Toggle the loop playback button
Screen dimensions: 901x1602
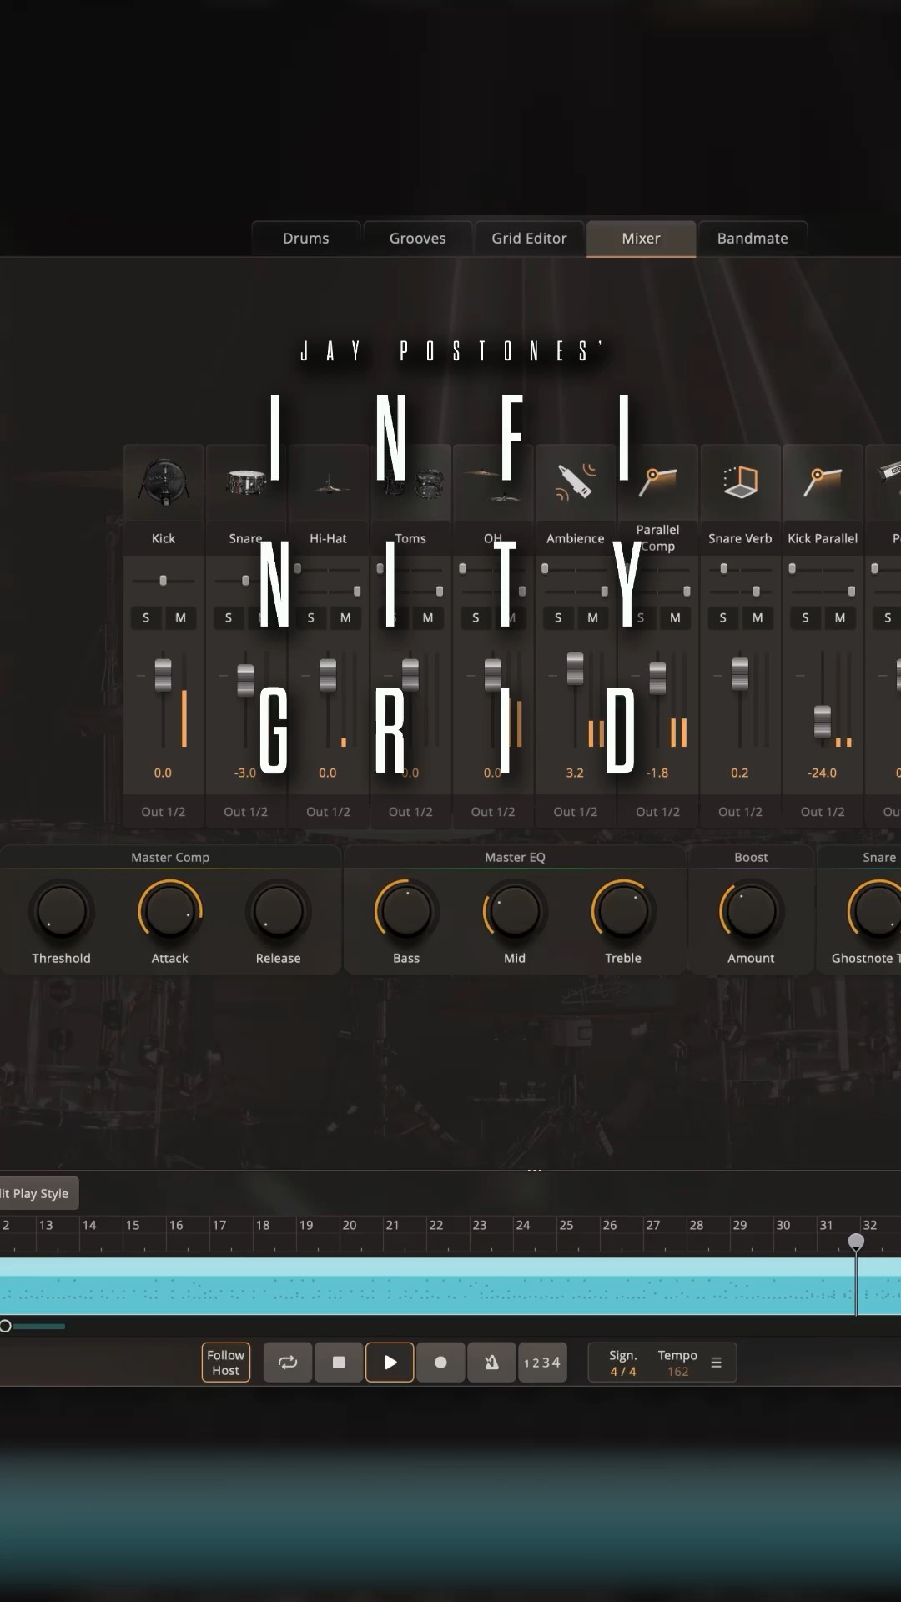pyautogui.click(x=288, y=1363)
